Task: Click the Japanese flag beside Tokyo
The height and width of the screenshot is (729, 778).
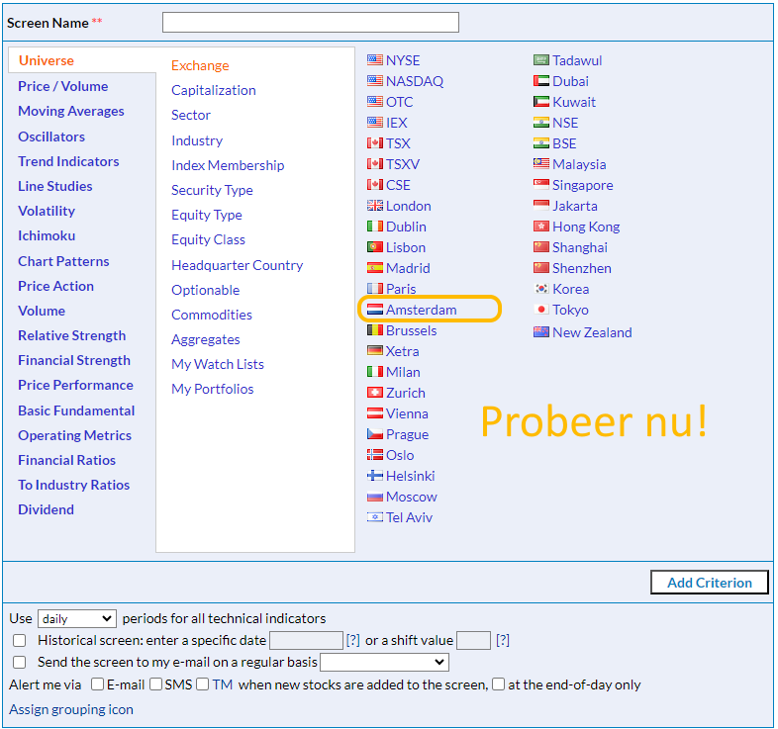Action: [540, 310]
